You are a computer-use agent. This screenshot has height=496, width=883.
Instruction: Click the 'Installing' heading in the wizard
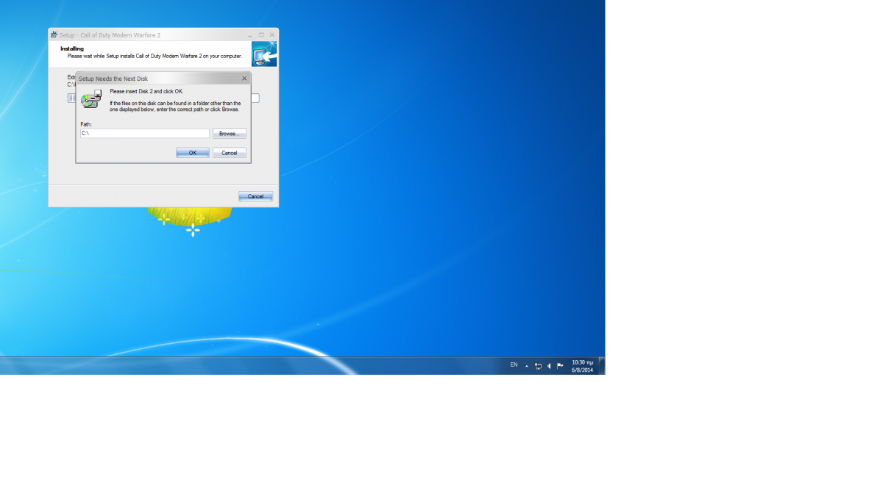coord(72,48)
